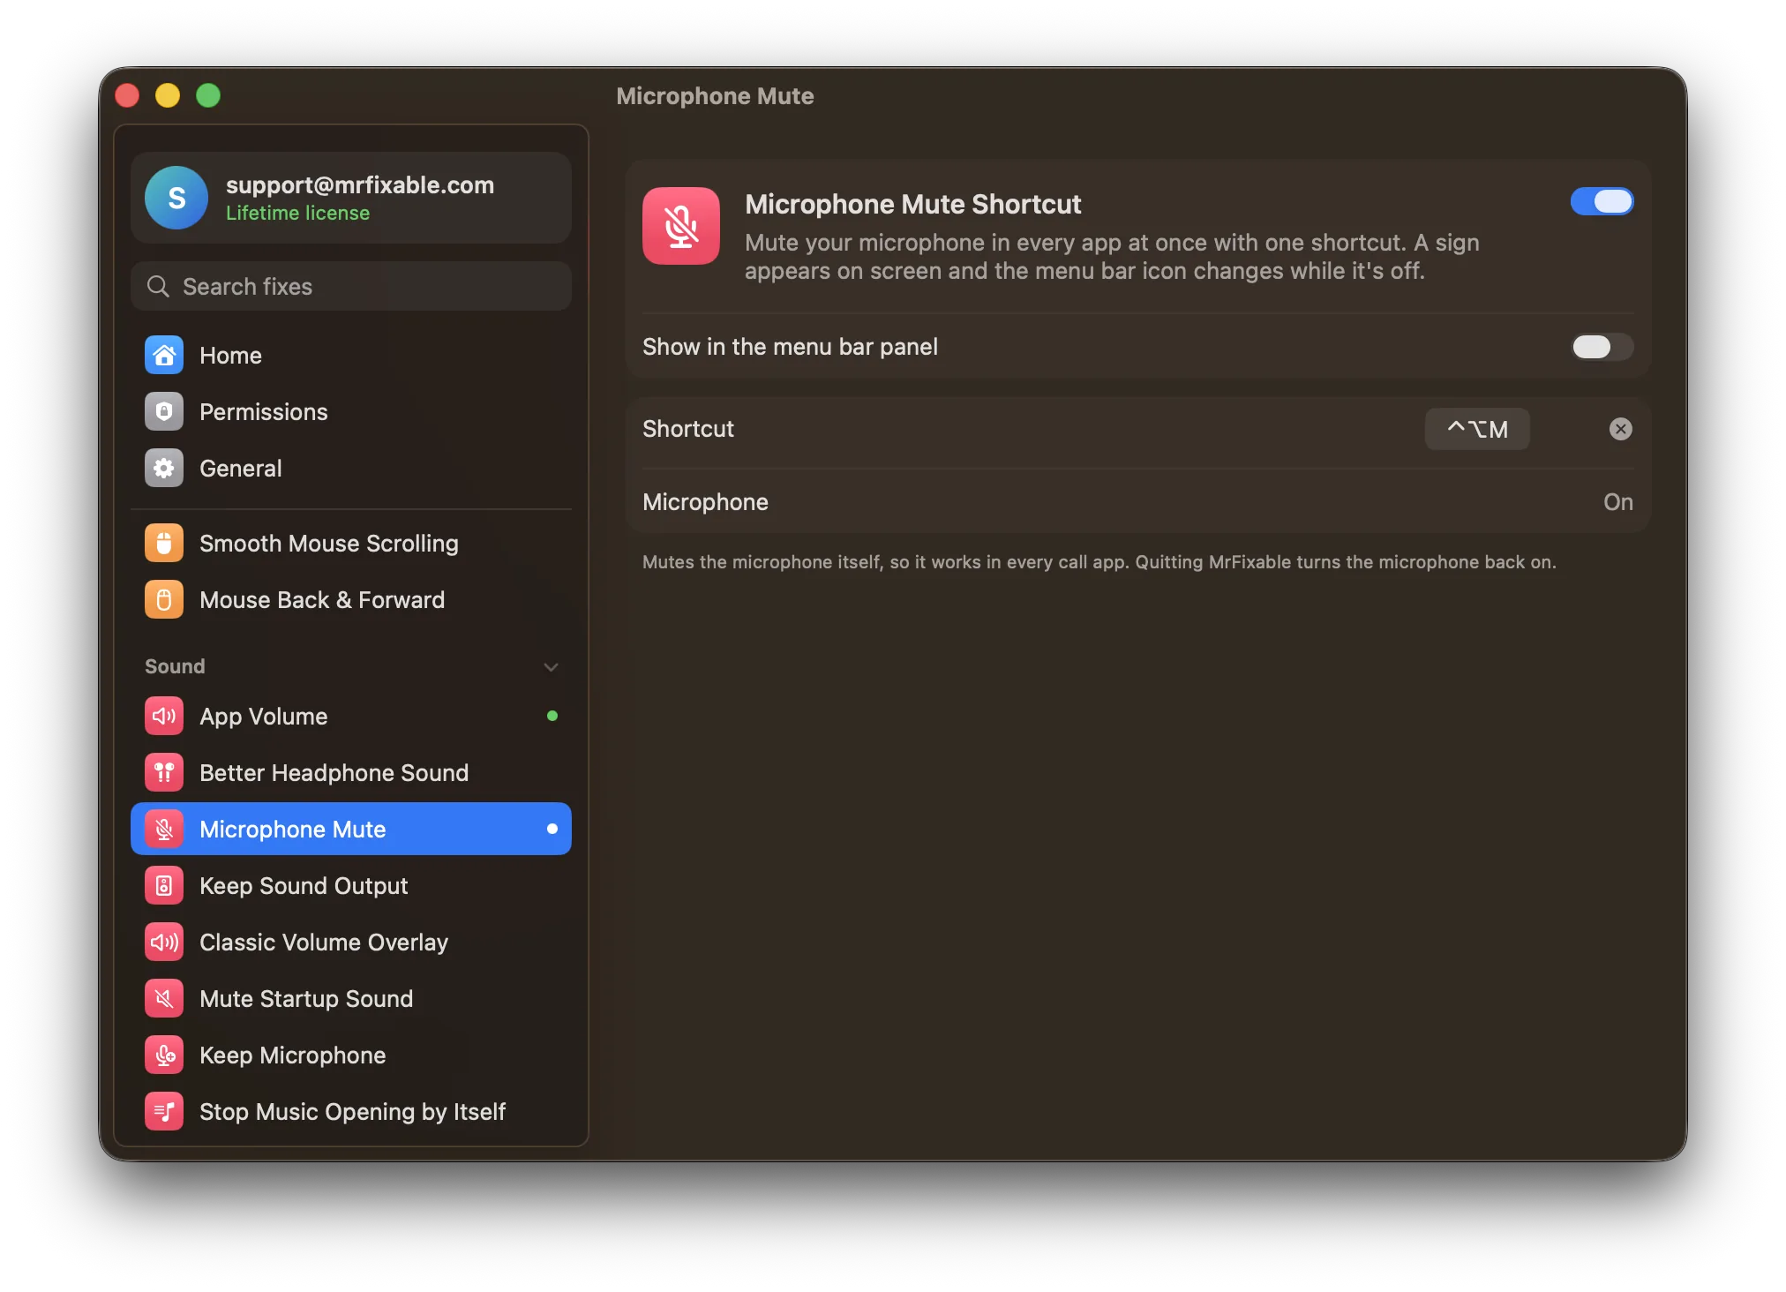Click the General gear icon
Image resolution: width=1786 pixels, height=1292 pixels.
point(164,469)
